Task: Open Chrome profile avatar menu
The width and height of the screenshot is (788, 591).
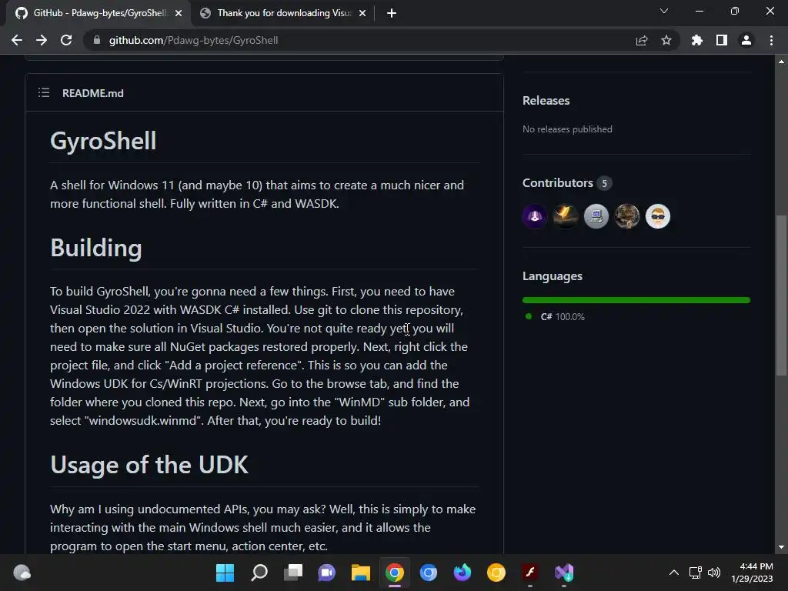Action: click(746, 40)
